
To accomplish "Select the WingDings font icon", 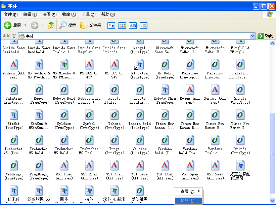I will [39, 166].
